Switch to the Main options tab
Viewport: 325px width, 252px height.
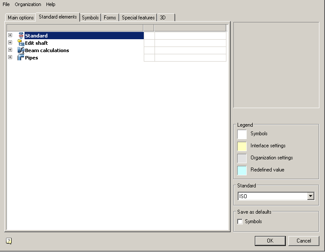21,18
